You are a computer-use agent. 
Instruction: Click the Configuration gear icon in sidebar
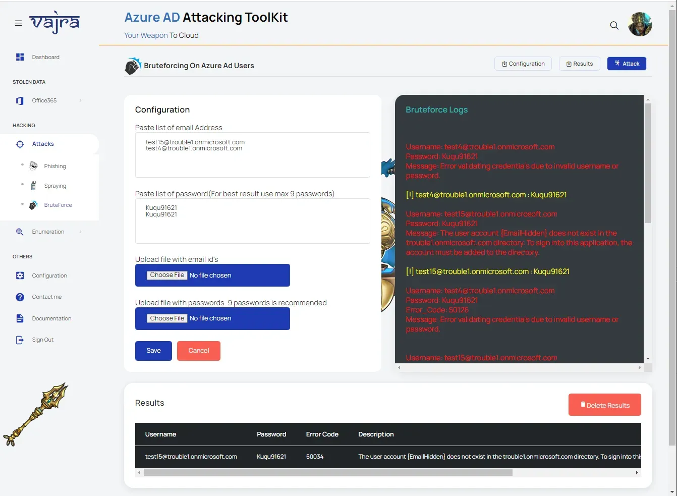(x=20, y=275)
